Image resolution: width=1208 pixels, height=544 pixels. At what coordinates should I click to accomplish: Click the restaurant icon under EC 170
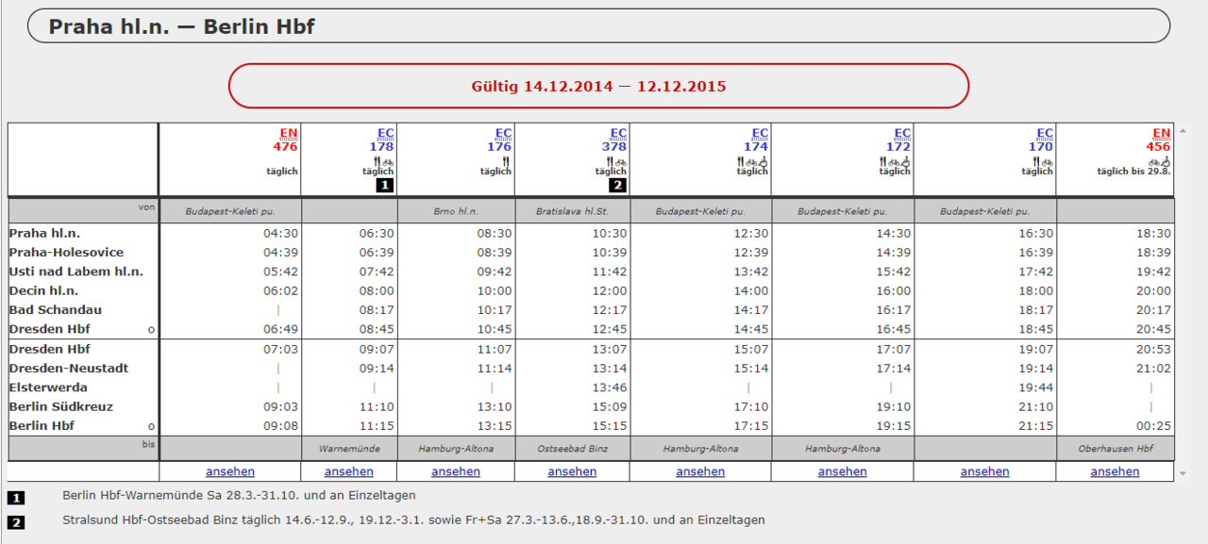[x=1036, y=161]
